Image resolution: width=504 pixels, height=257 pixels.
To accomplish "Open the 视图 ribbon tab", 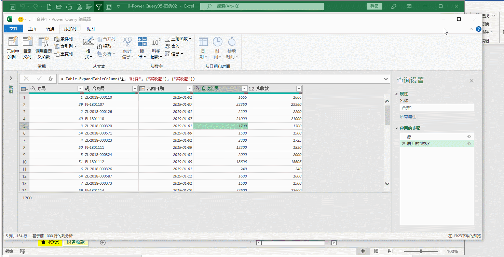I will [90, 29].
